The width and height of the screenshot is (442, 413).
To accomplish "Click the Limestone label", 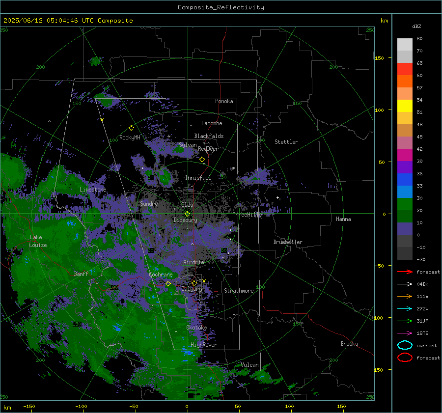I will [x=93, y=190].
